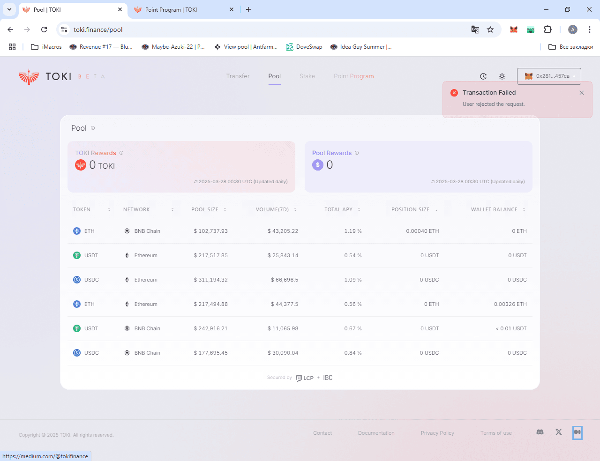Open the MetaMask extension icon

click(514, 30)
